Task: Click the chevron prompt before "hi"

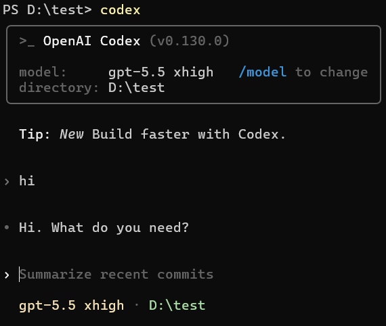Action: point(7,182)
